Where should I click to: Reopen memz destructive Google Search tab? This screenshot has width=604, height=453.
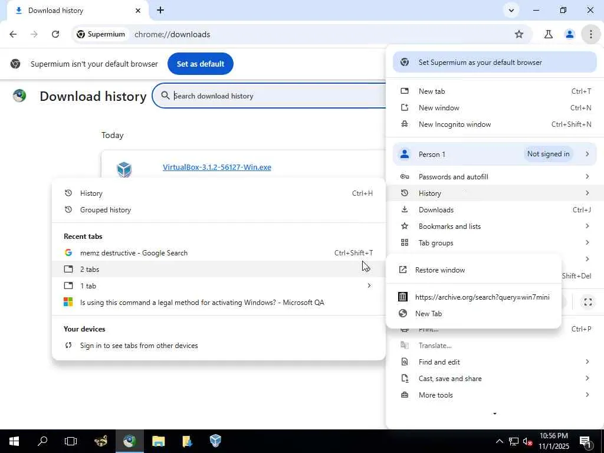pyautogui.click(x=218, y=253)
